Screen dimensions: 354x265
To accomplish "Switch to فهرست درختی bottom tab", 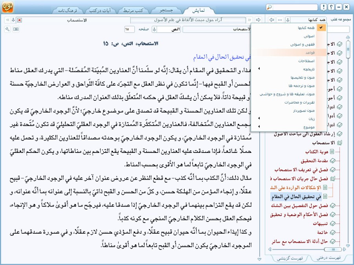I will point(328,258).
